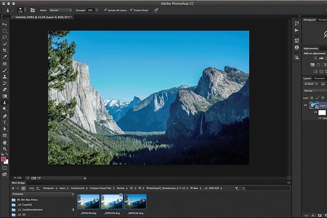Toggle lock image pixels brush icon
This screenshot has height=218, width=327.
[x=317, y=98]
